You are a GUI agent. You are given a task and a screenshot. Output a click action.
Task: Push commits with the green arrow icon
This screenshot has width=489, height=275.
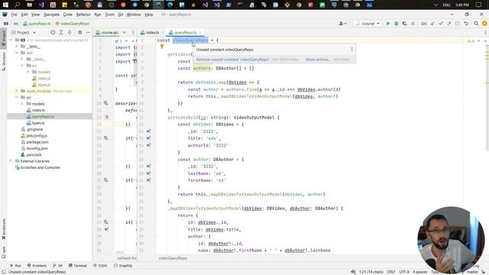[x=449, y=24]
